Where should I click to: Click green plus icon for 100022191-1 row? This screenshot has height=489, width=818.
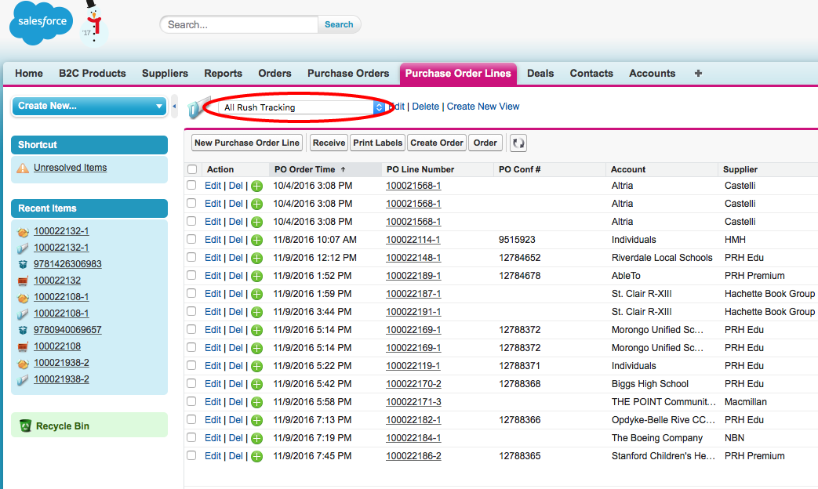point(256,312)
